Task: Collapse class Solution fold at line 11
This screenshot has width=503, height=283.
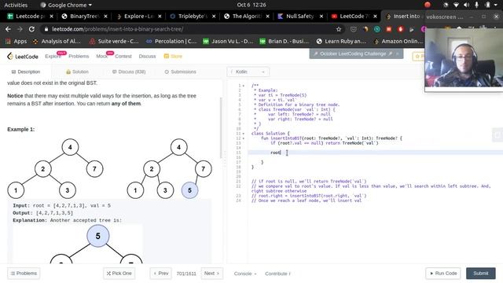Action: [x=244, y=134]
